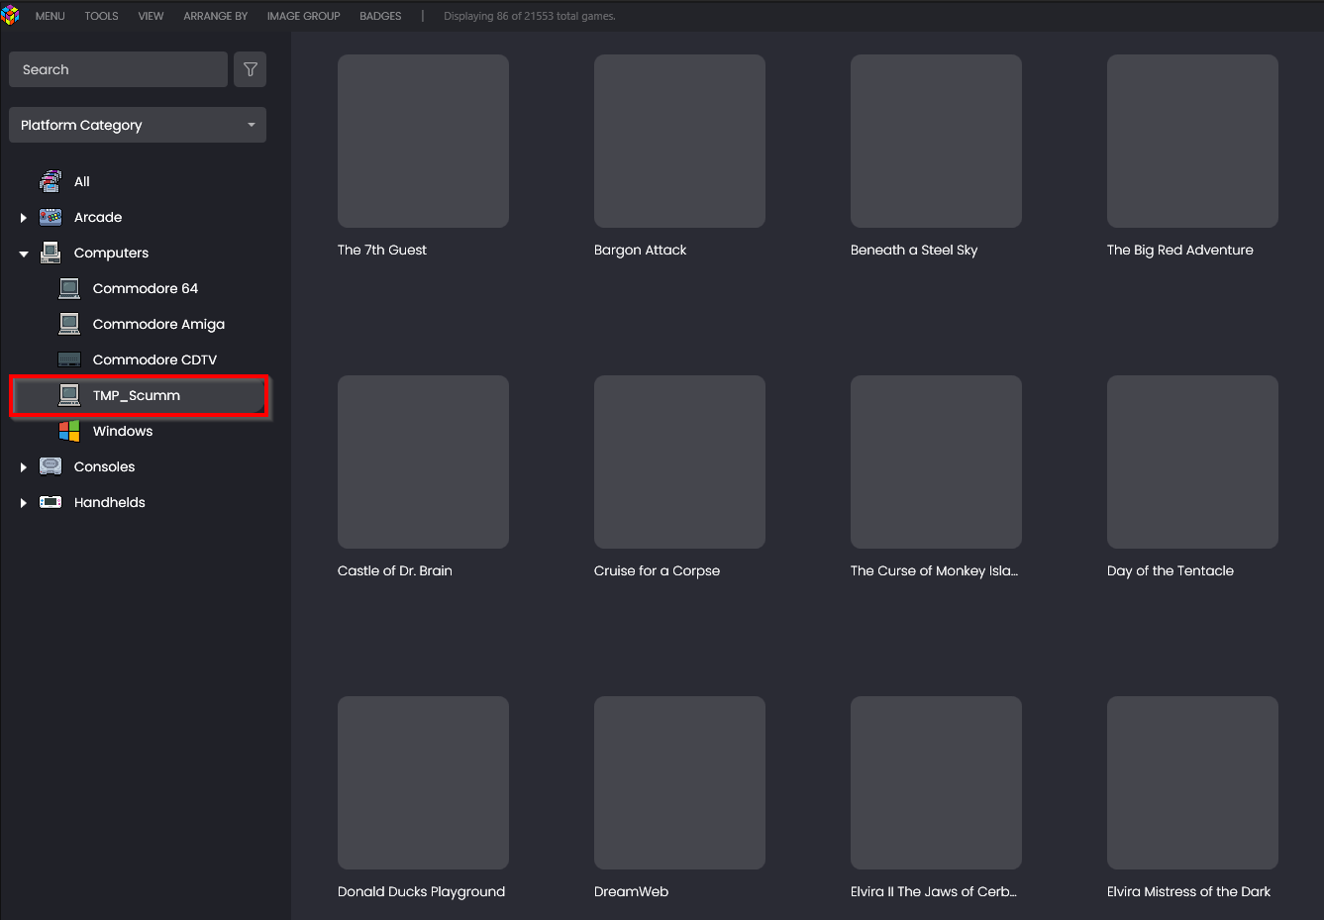
Task: Click 'Elvira Mistress of the Dark' title text
Action: [1188, 891]
